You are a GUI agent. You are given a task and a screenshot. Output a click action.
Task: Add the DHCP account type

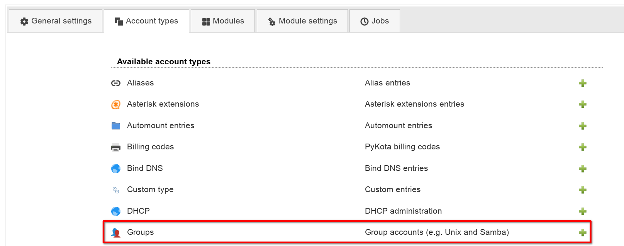tap(583, 211)
